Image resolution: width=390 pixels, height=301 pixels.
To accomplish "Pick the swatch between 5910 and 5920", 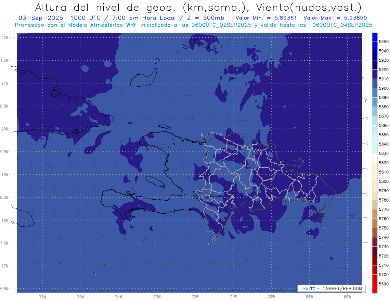I will point(375,74).
